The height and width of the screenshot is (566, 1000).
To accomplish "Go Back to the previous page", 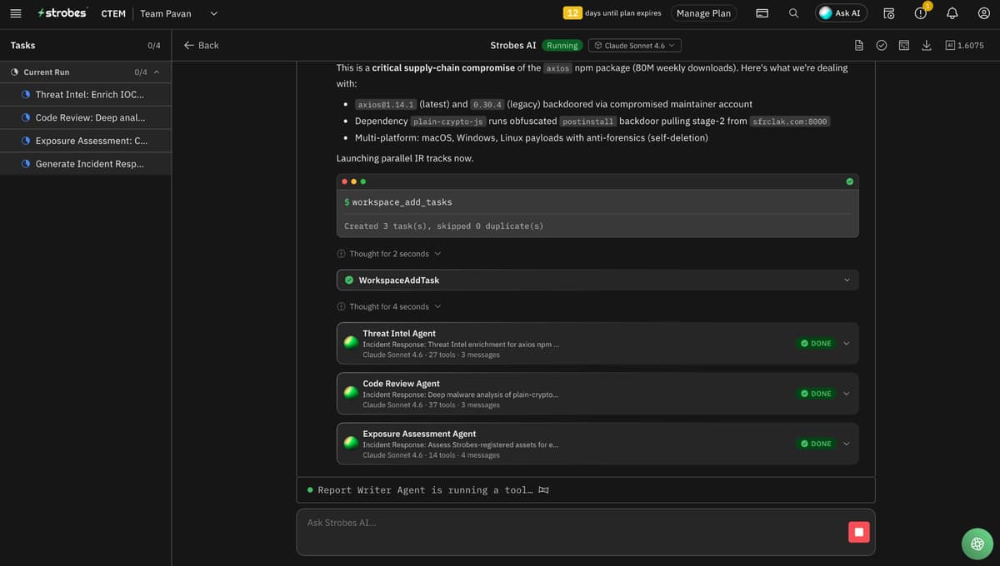I will [x=201, y=45].
